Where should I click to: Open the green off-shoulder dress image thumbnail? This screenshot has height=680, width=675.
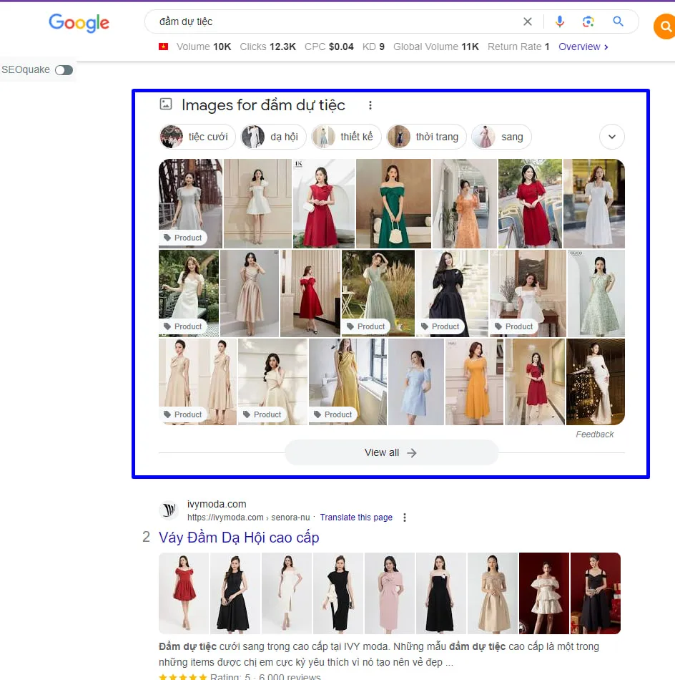pos(393,204)
